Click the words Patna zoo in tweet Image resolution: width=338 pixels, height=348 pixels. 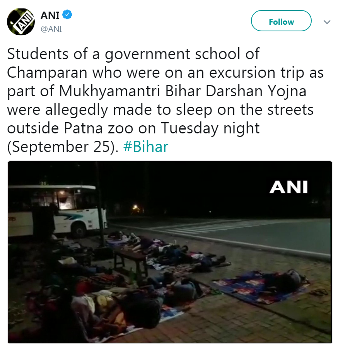point(99,128)
